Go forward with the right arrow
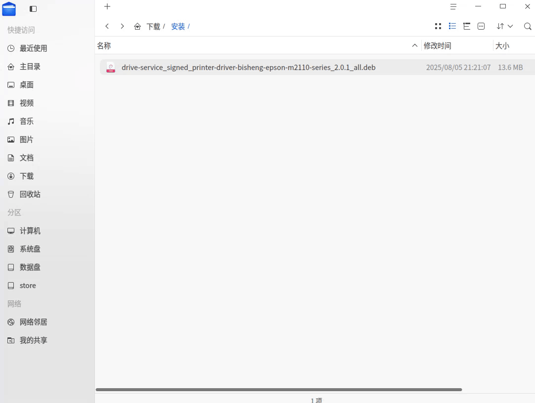Image resolution: width=535 pixels, height=403 pixels. click(122, 26)
